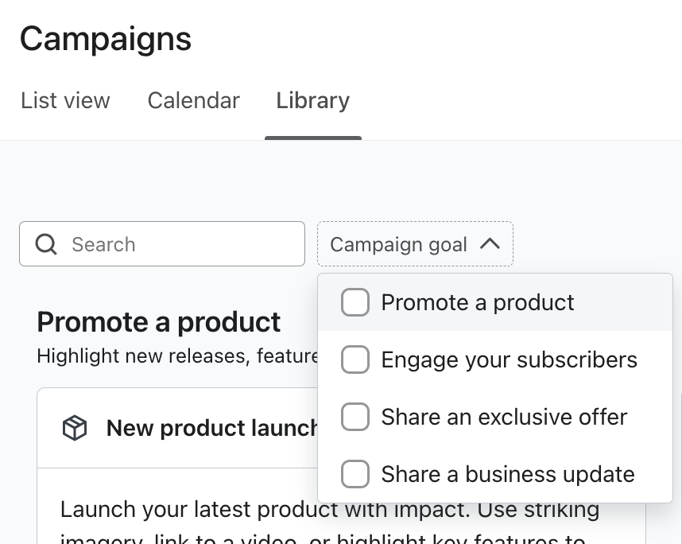682x544 pixels.
Task: Enable the Share a business update checkbox
Action: [355, 474]
